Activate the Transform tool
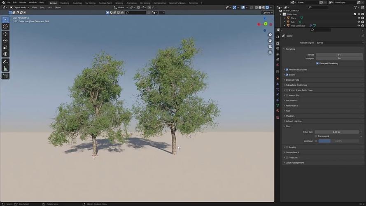The width and height of the screenshot is (366, 206). pyautogui.click(x=5, y=54)
